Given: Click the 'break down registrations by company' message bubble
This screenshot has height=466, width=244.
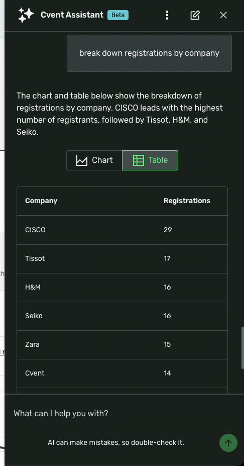Looking at the screenshot, I should (149, 53).
